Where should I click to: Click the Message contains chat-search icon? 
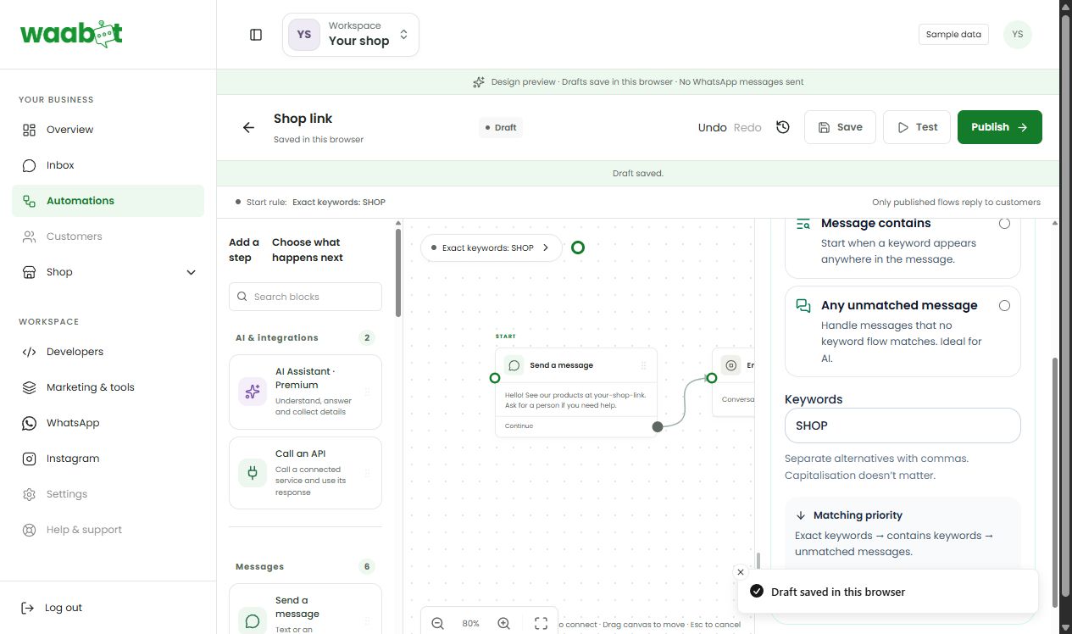click(803, 224)
